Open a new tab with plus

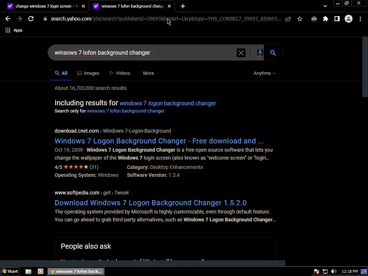[183, 6]
